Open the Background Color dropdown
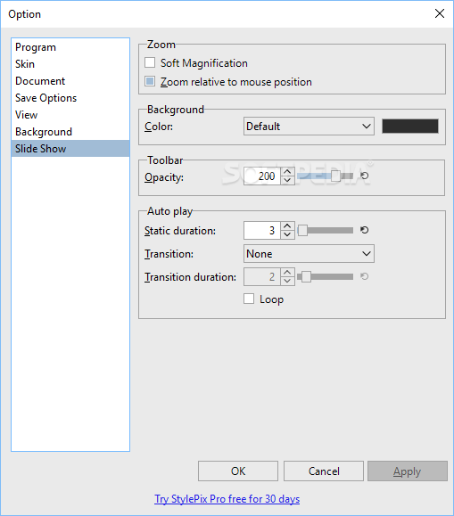Image resolution: width=454 pixels, height=516 pixels. coord(309,127)
